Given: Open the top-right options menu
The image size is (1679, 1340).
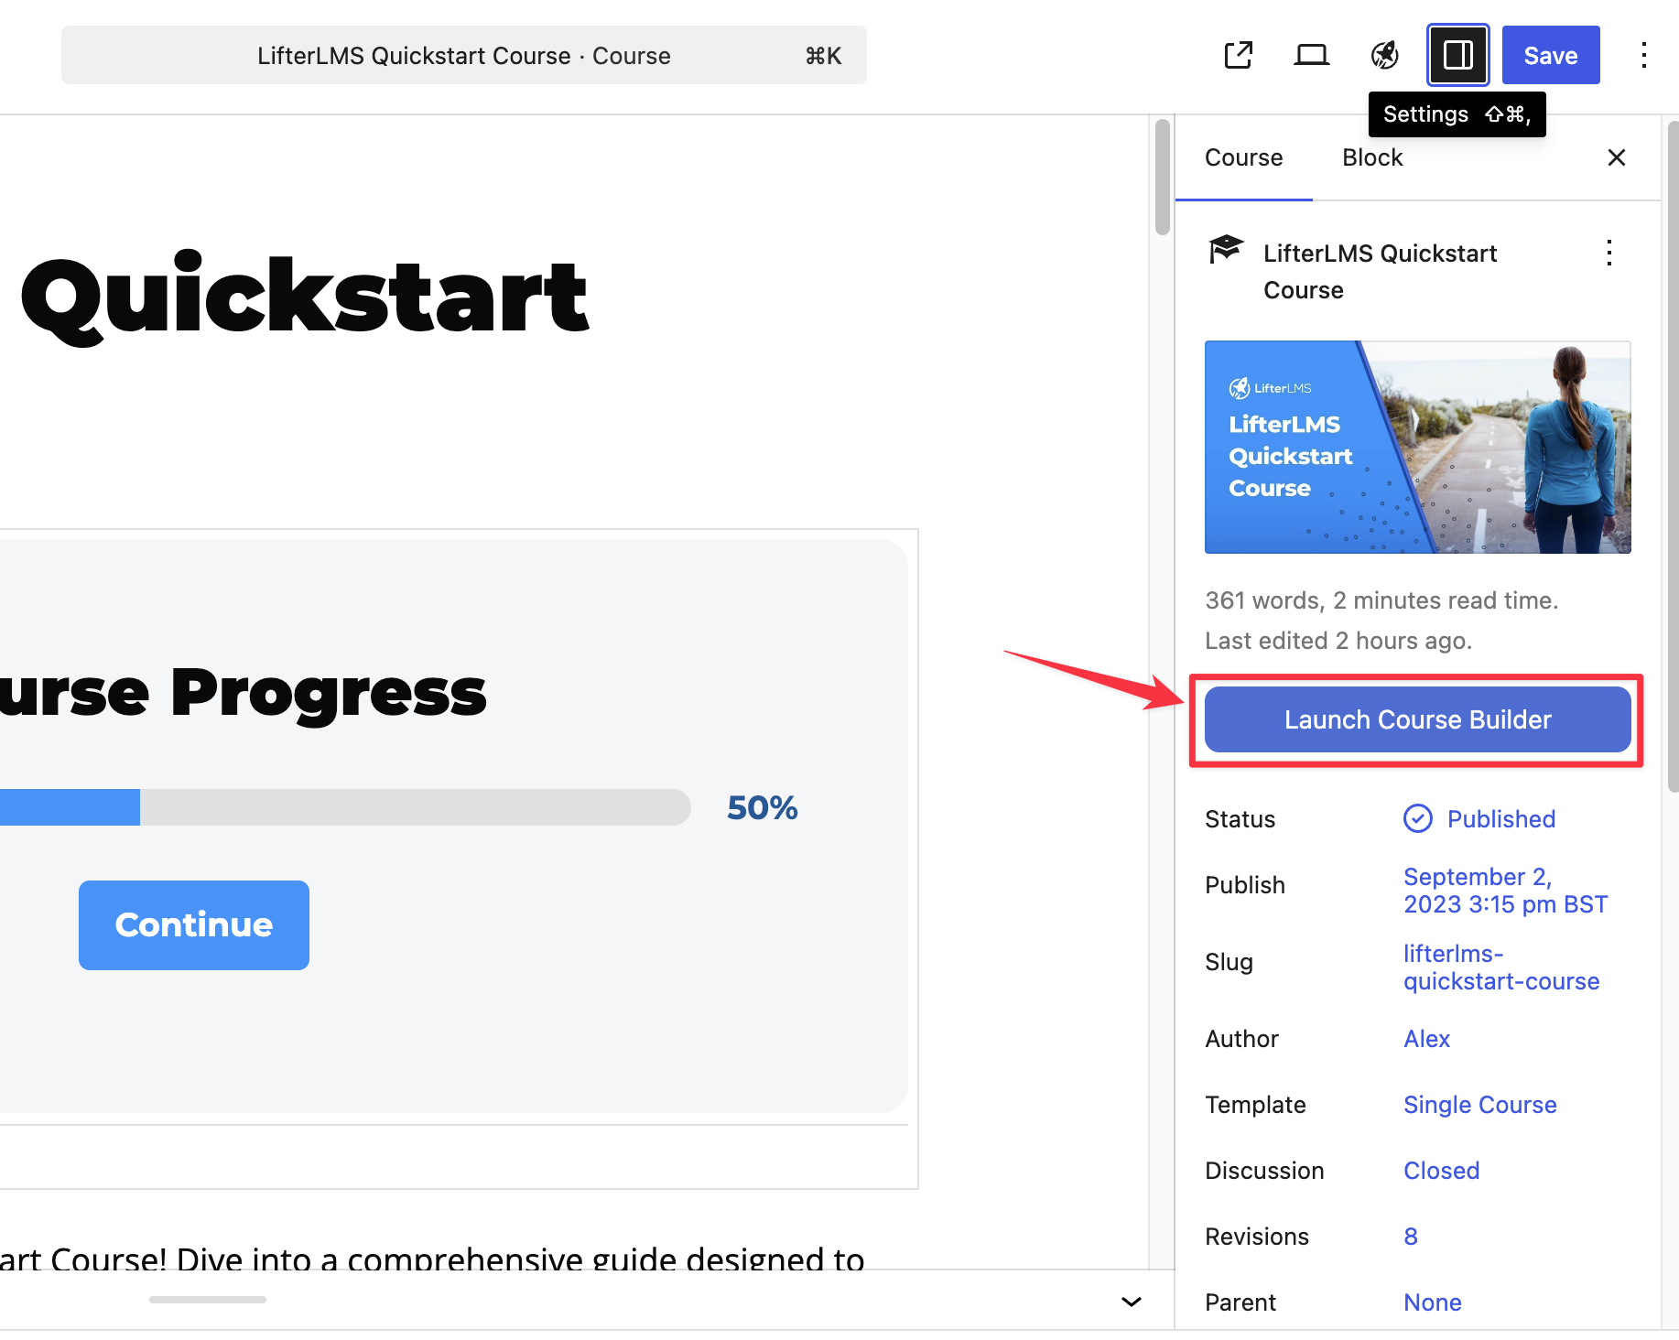Looking at the screenshot, I should [1643, 55].
